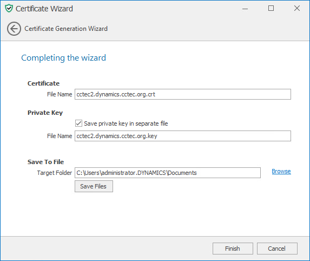The image size is (310, 261).
Task: Click the Save Files button
Action: (94, 186)
